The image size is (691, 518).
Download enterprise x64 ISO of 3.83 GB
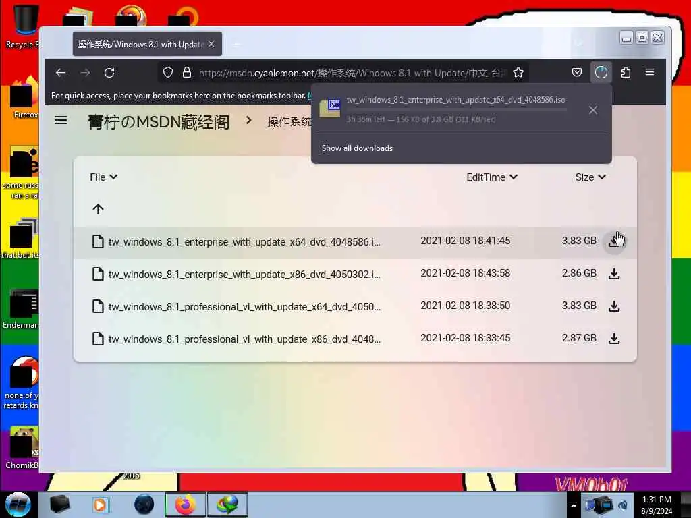tap(614, 241)
